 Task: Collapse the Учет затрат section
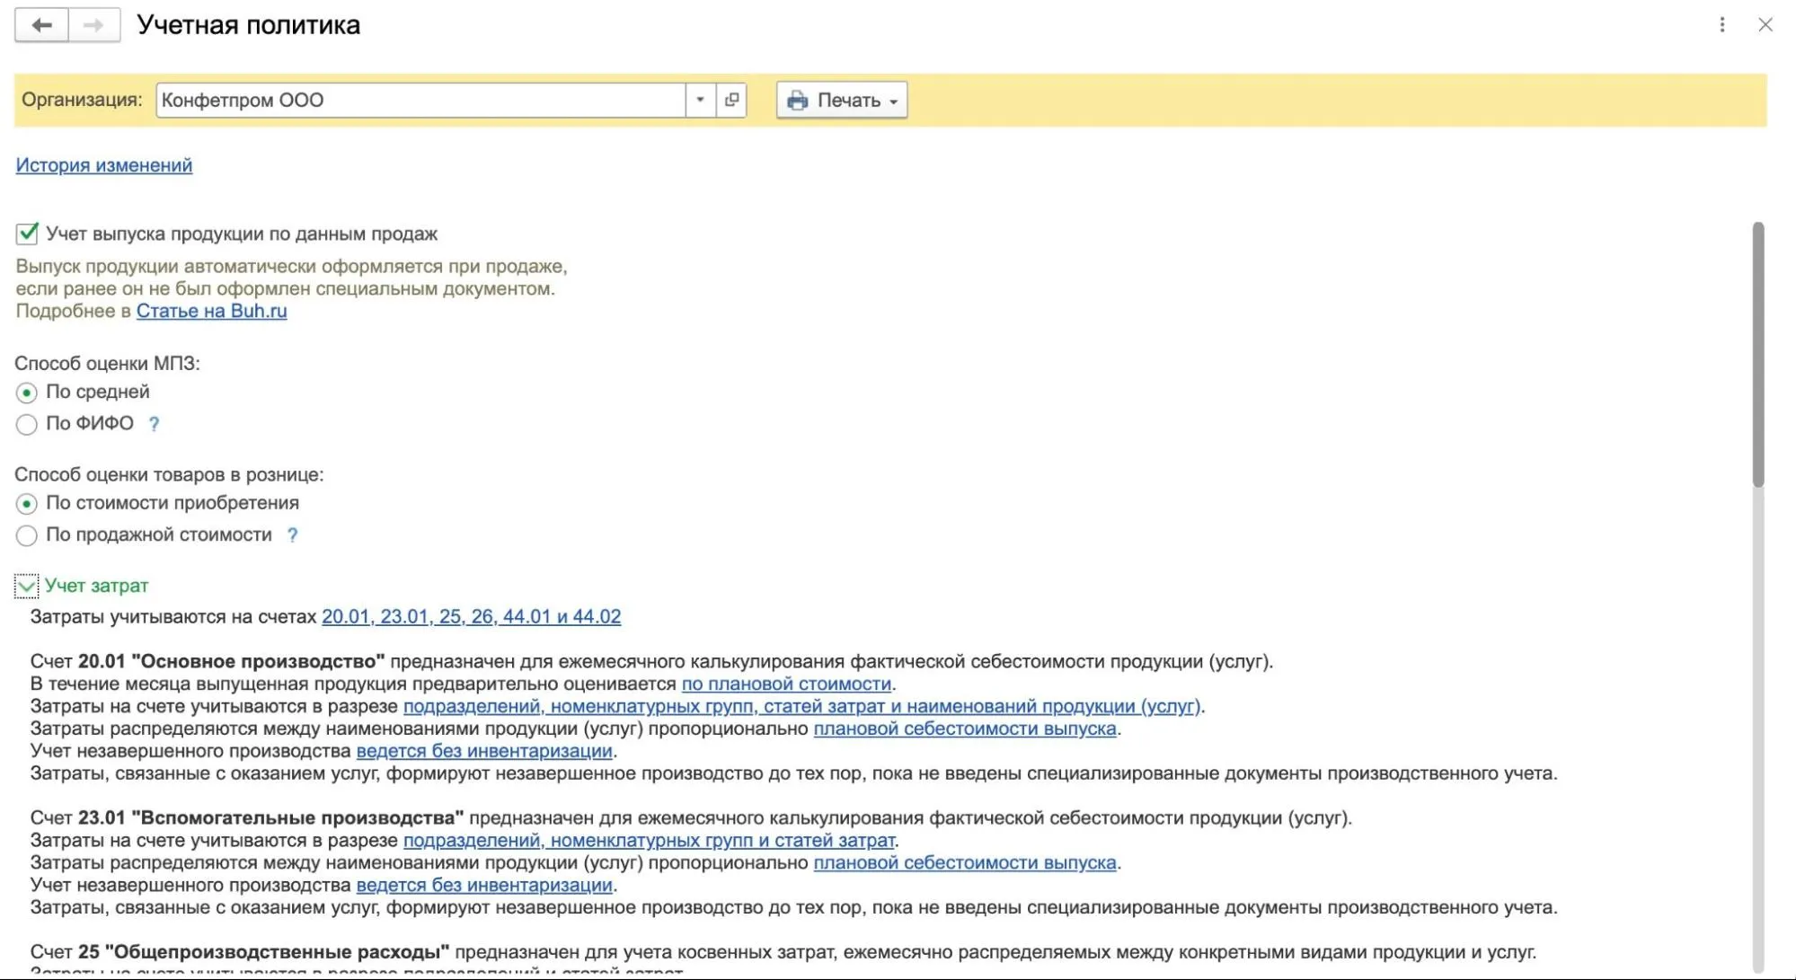pos(27,587)
